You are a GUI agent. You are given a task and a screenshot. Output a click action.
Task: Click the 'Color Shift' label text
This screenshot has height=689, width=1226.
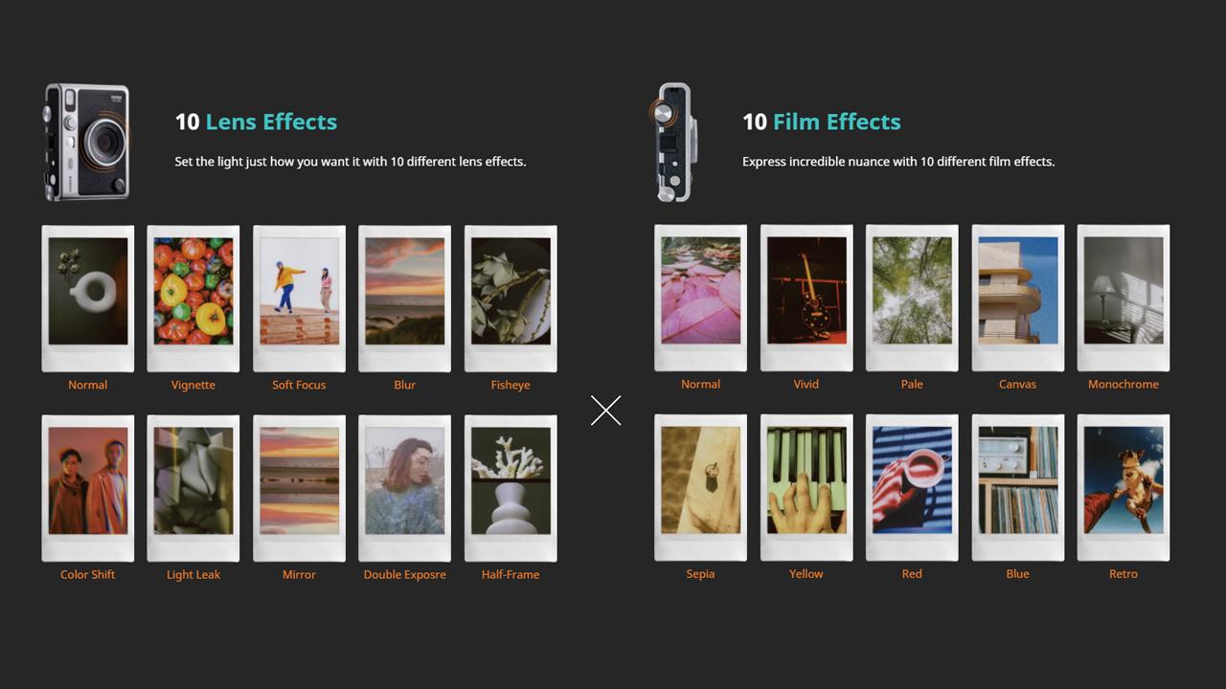(88, 574)
